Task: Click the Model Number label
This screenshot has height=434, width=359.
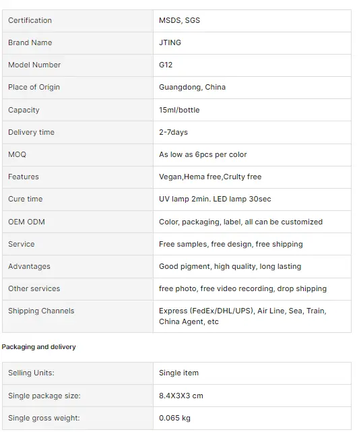Action: click(x=34, y=65)
